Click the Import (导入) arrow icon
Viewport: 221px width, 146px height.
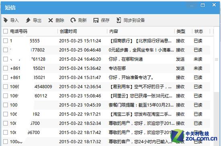pyautogui.click(x=6, y=20)
